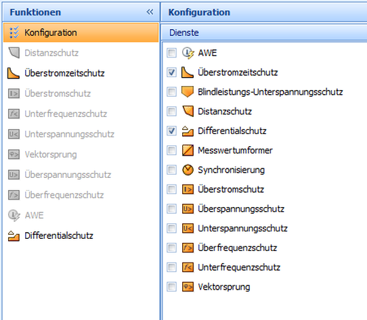Disable the Differentialschutz checkbox
The width and height of the screenshot is (367, 320).
(171, 131)
